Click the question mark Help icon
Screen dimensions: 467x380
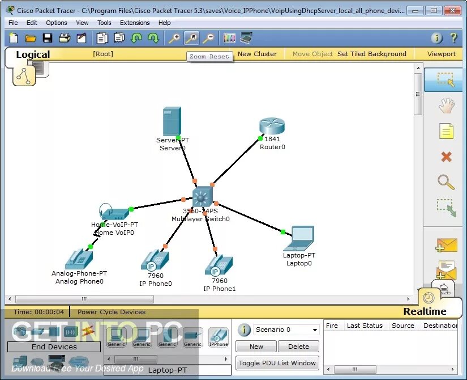(x=453, y=38)
